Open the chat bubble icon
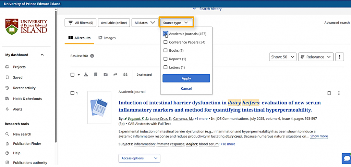Viewport: 351px width, 167px height. coord(346,158)
